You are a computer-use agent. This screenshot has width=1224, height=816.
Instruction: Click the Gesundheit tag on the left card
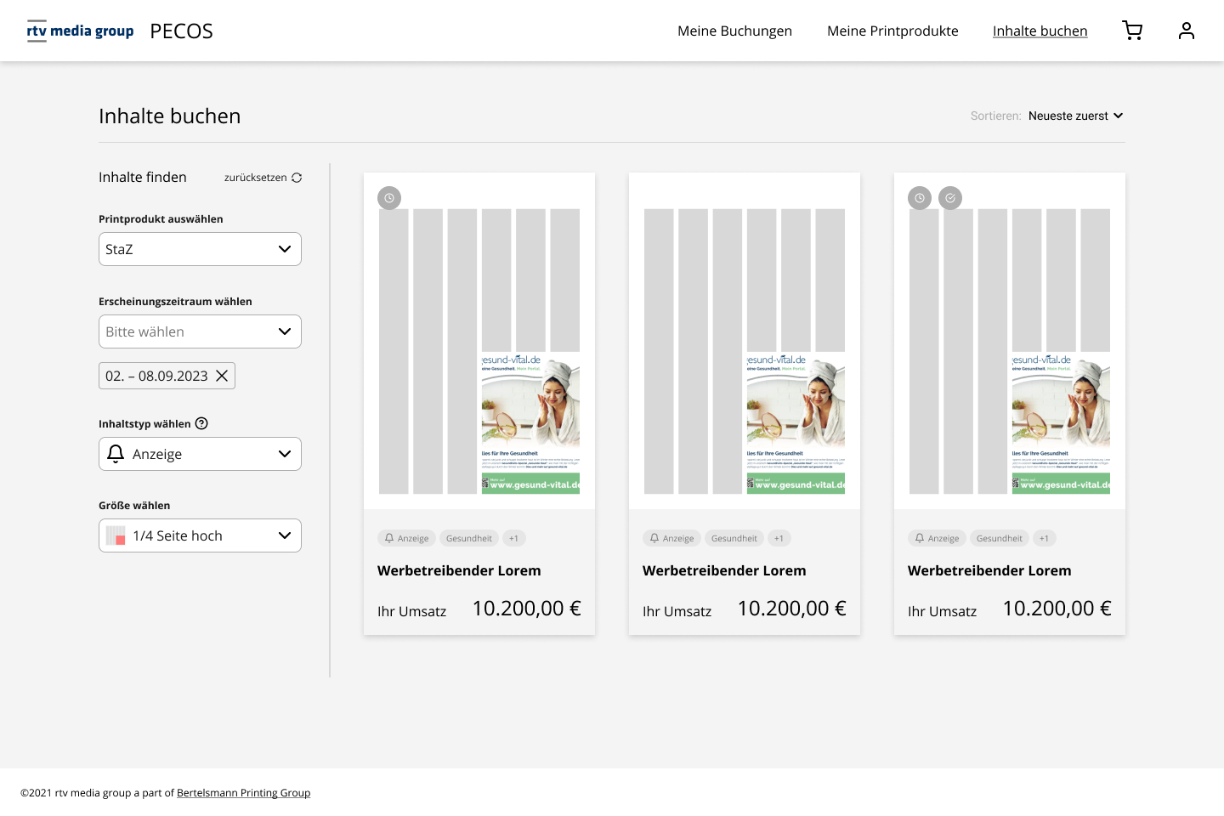[x=469, y=538]
